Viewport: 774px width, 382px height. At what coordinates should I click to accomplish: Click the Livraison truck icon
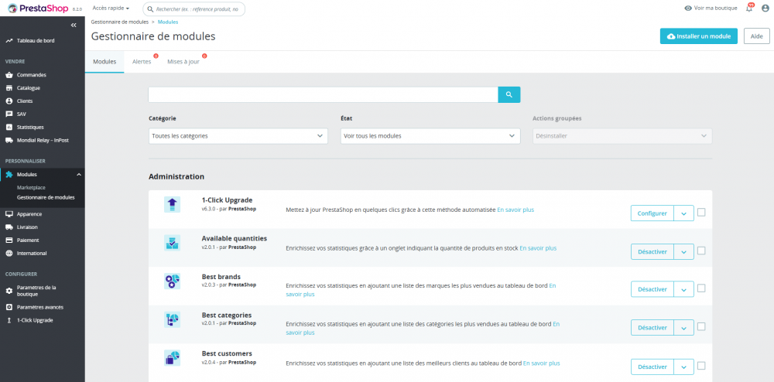[x=9, y=227]
